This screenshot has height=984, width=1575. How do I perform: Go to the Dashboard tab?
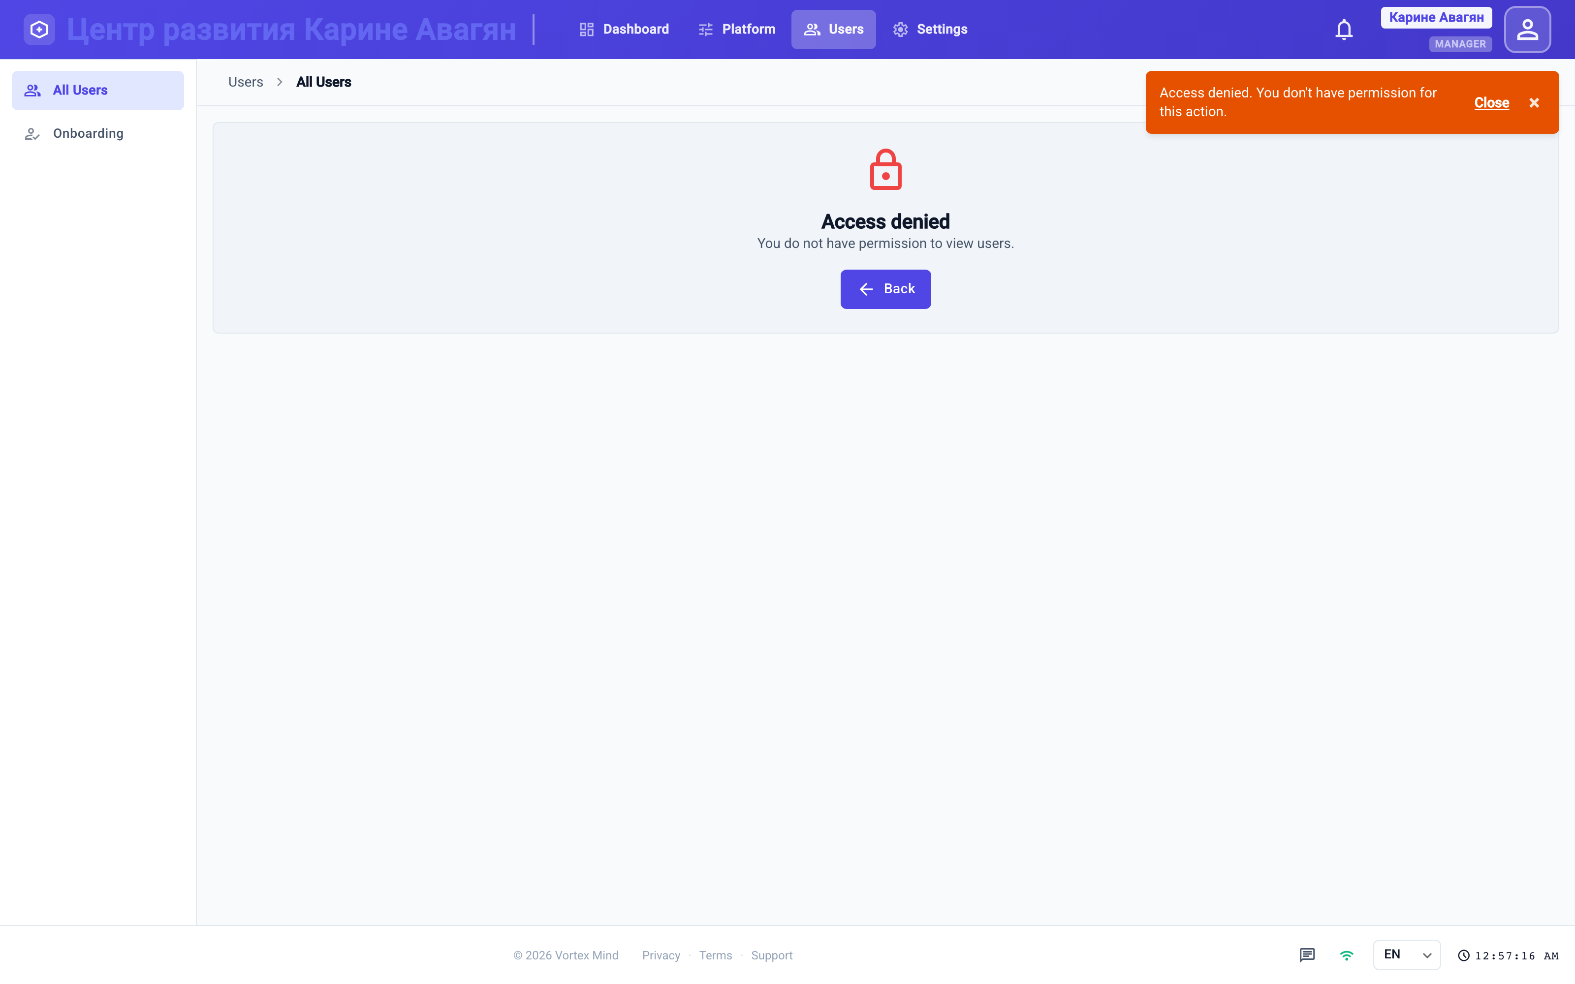tap(624, 30)
